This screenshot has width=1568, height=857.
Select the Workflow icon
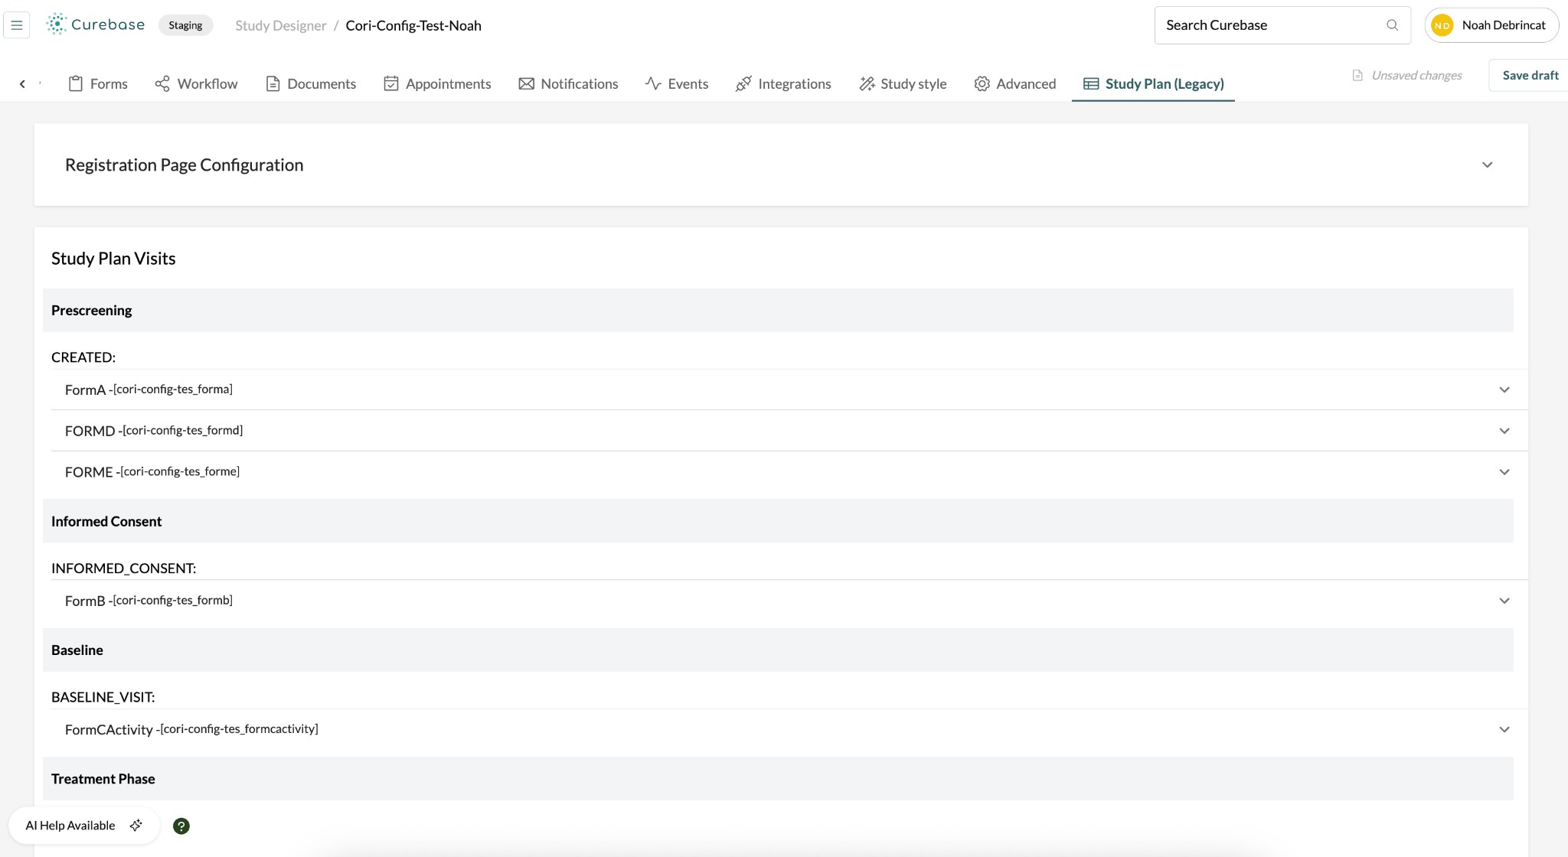(162, 83)
